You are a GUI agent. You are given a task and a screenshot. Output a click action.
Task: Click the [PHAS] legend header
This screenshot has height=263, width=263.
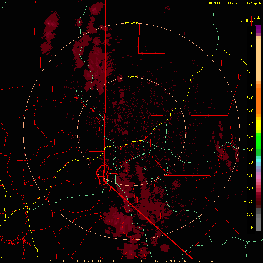(247, 20)
